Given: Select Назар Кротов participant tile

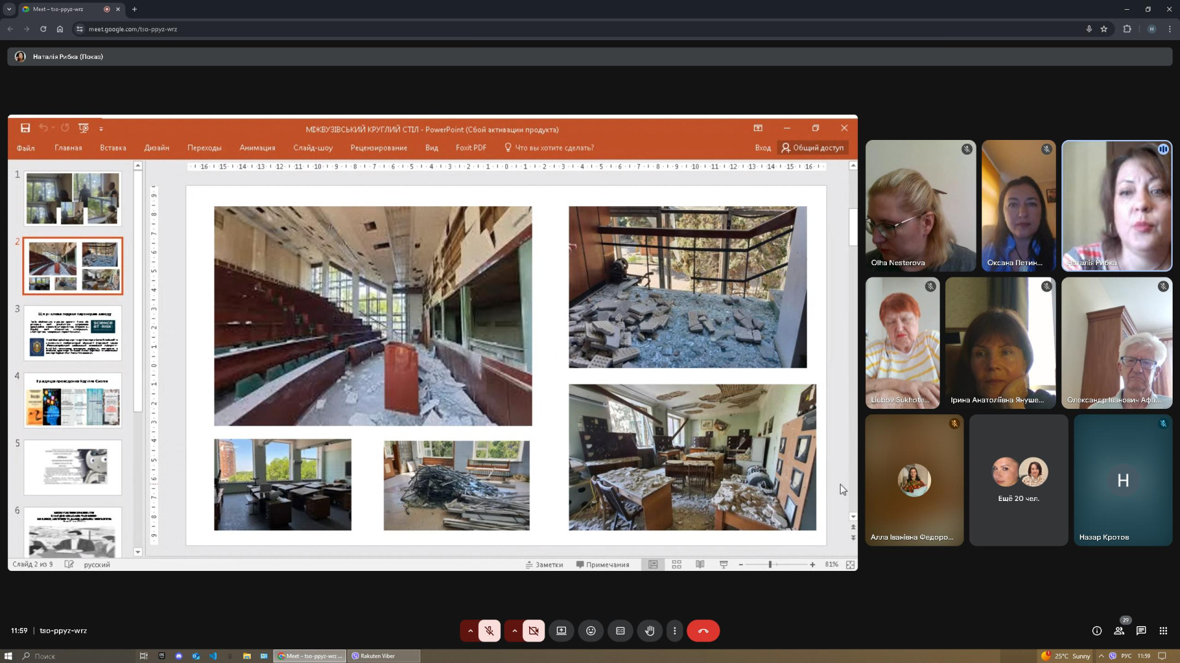Looking at the screenshot, I should [x=1123, y=480].
